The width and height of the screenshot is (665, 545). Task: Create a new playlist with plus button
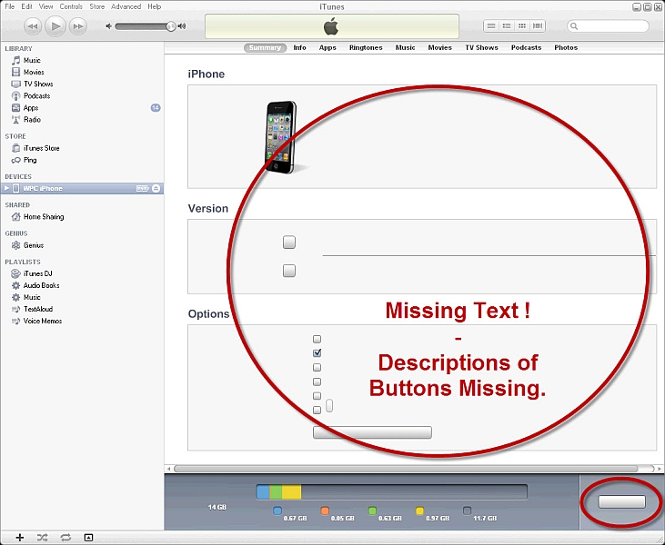(x=19, y=538)
